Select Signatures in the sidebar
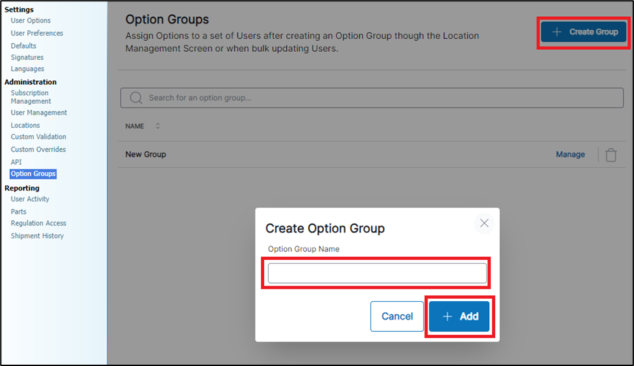Image resolution: width=634 pixels, height=366 pixels. 27,58
